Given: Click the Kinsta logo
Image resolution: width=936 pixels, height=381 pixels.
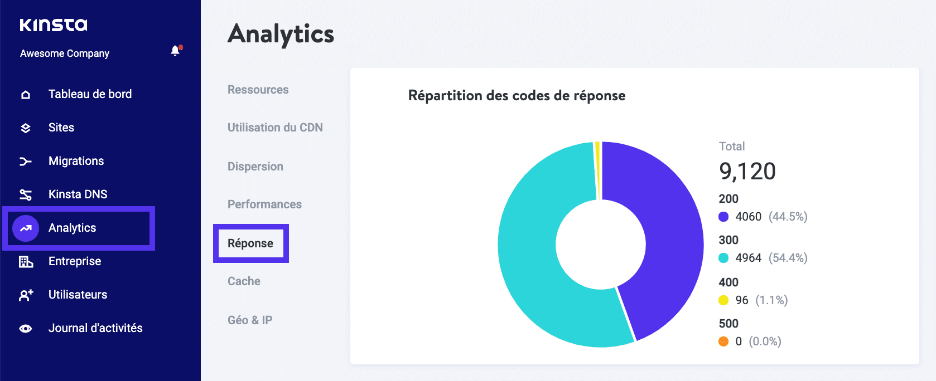Looking at the screenshot, I should coord(54,25).
